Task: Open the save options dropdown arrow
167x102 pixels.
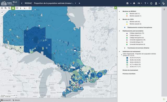Action: 131,3
